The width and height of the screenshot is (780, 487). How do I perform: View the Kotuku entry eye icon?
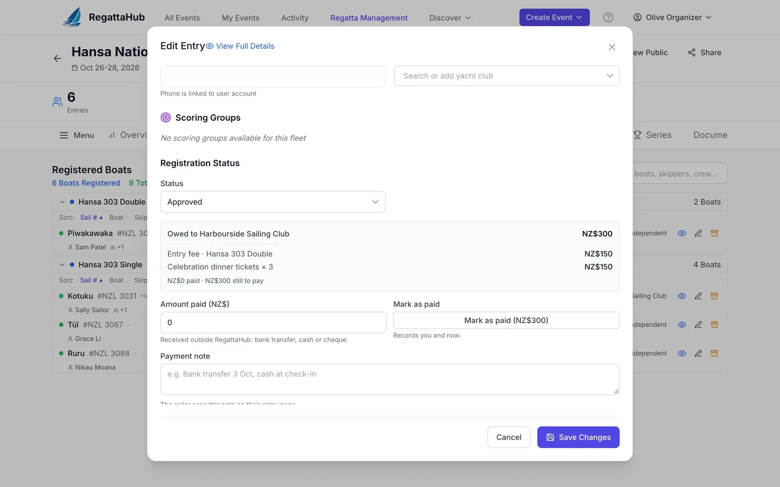(x=682, y=296)
